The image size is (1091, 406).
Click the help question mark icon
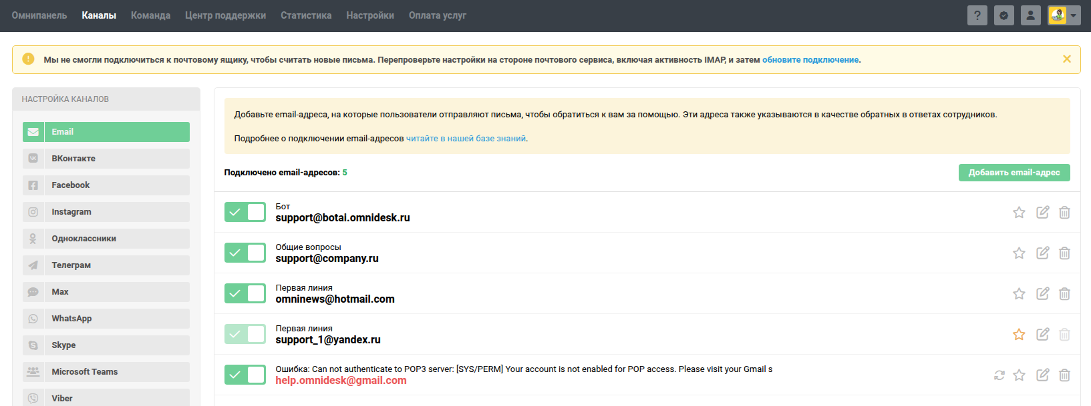click(977, 15)
